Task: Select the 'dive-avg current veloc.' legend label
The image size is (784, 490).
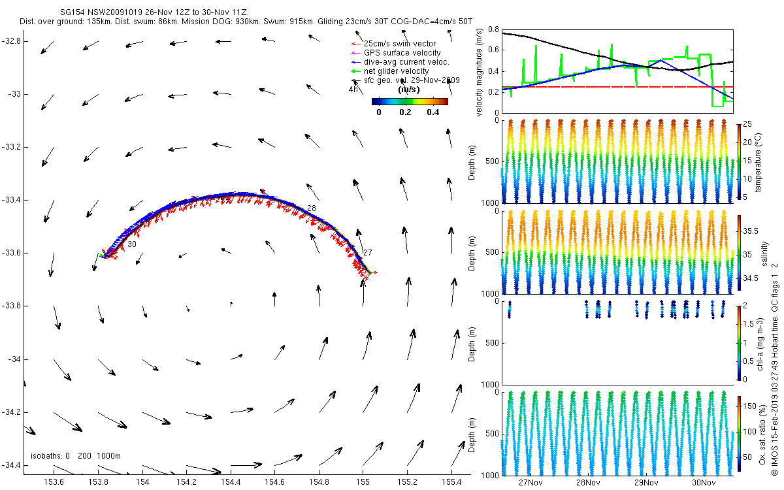Action: coord(406,62)
